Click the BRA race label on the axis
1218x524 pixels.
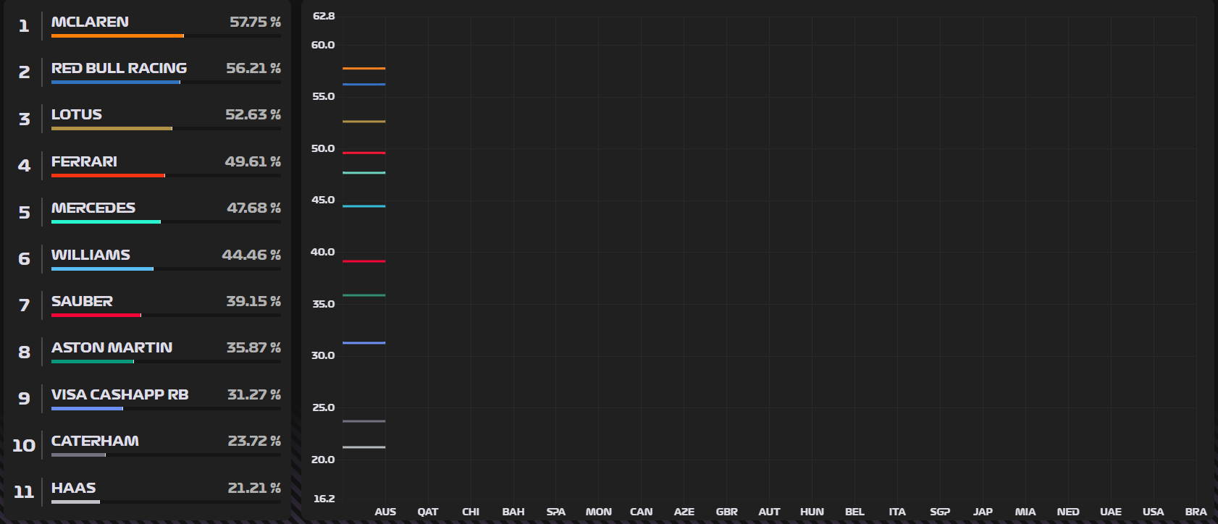1196,512
